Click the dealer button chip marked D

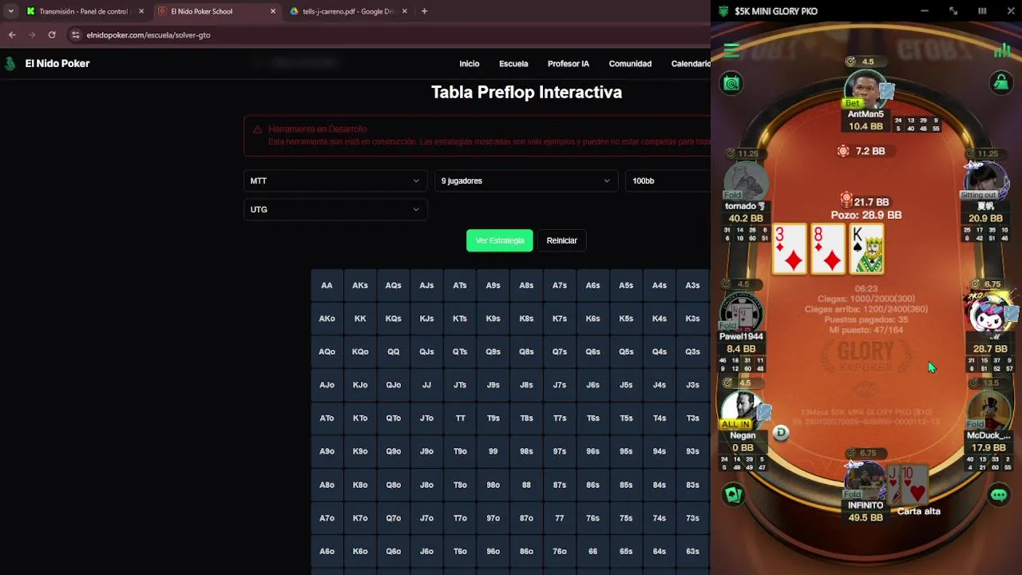(x=781, y=432)
